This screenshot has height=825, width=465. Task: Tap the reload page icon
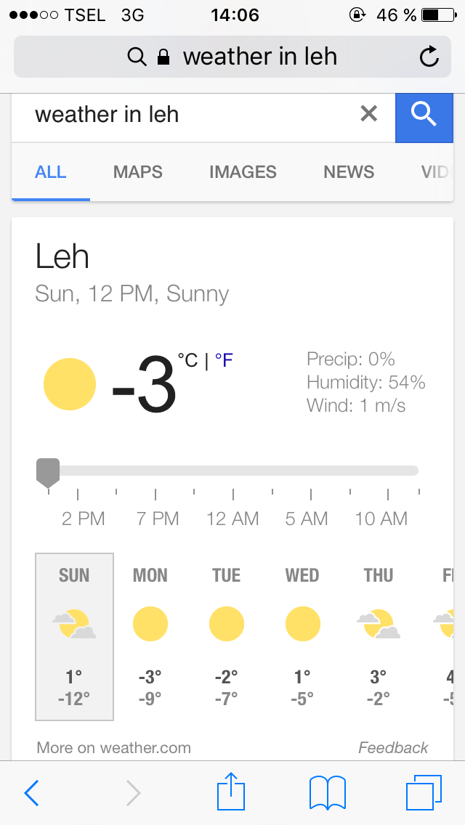point(429,57)
